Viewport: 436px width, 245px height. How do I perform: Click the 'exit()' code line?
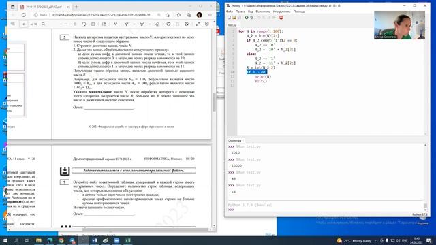261,81
